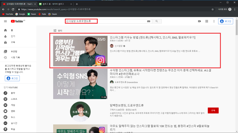Click the title 아무도 말해주지 않는 인스타그램 팔로워
Image resolution: width=238 pixels, height=133 pixels.
click(x=160, y=128)
